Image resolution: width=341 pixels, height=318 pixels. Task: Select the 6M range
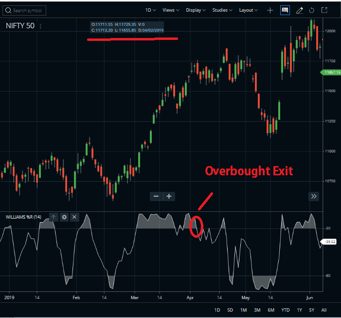click(x=271, y=310)
